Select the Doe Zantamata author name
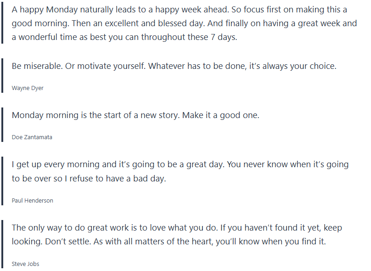 pyautogui.click(x=32, y=137)
